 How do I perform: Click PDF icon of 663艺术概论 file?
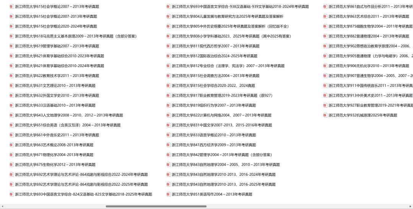point(11,145)
